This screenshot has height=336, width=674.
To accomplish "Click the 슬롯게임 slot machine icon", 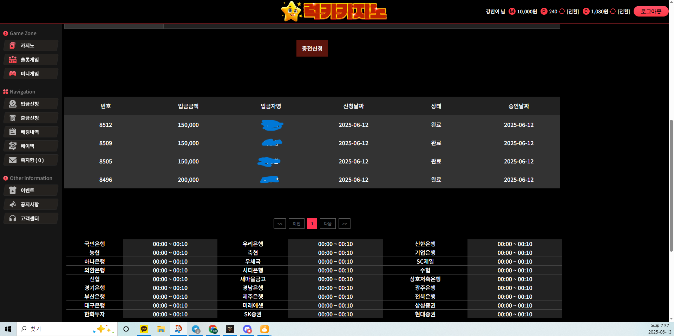I will pos(13,59).
